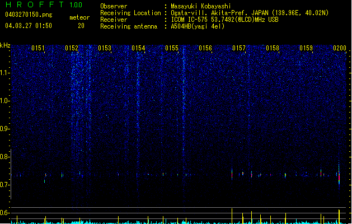352x224 pixels.
Task: Click the 0153 time marker
Action: (x=105, y=48)
